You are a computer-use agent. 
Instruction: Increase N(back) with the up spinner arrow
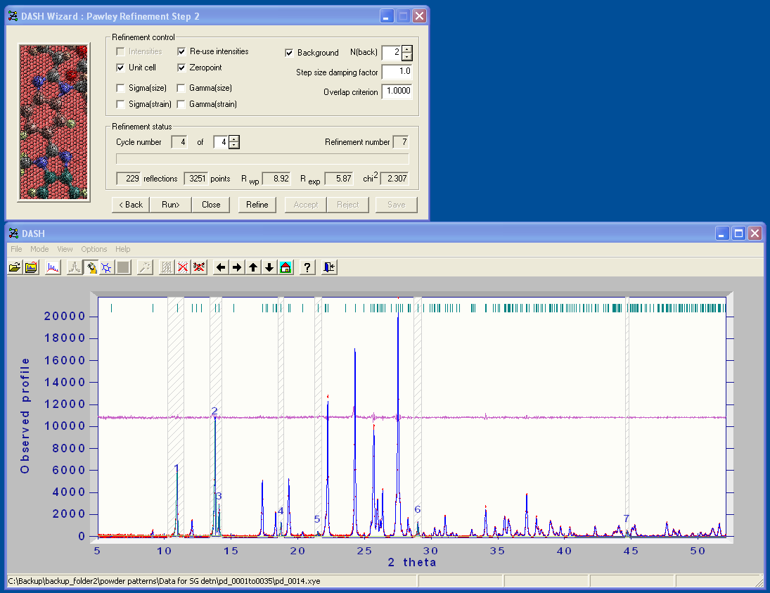tap(407, 49)
